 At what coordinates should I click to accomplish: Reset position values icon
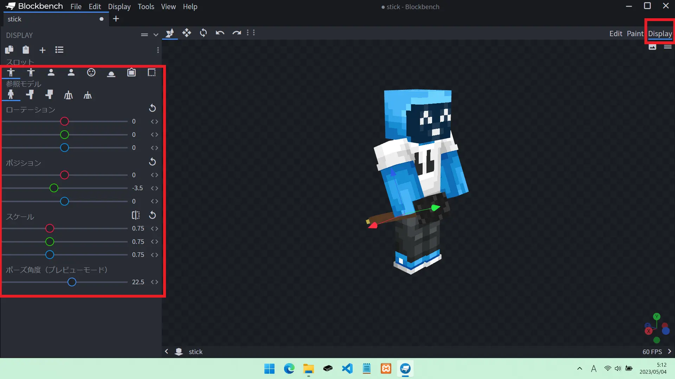tap(152, 162)
